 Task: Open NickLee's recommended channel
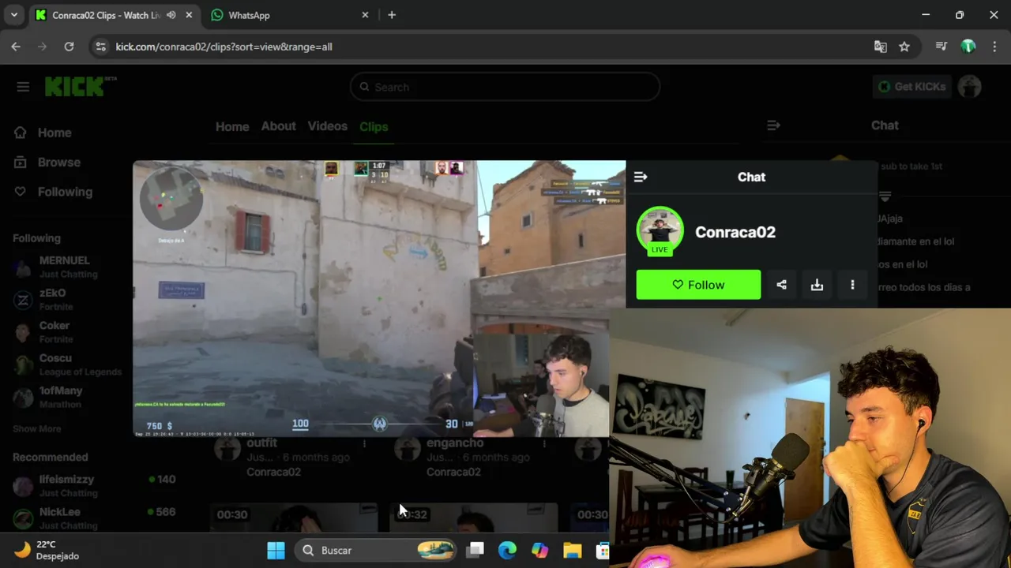point(95,518)
